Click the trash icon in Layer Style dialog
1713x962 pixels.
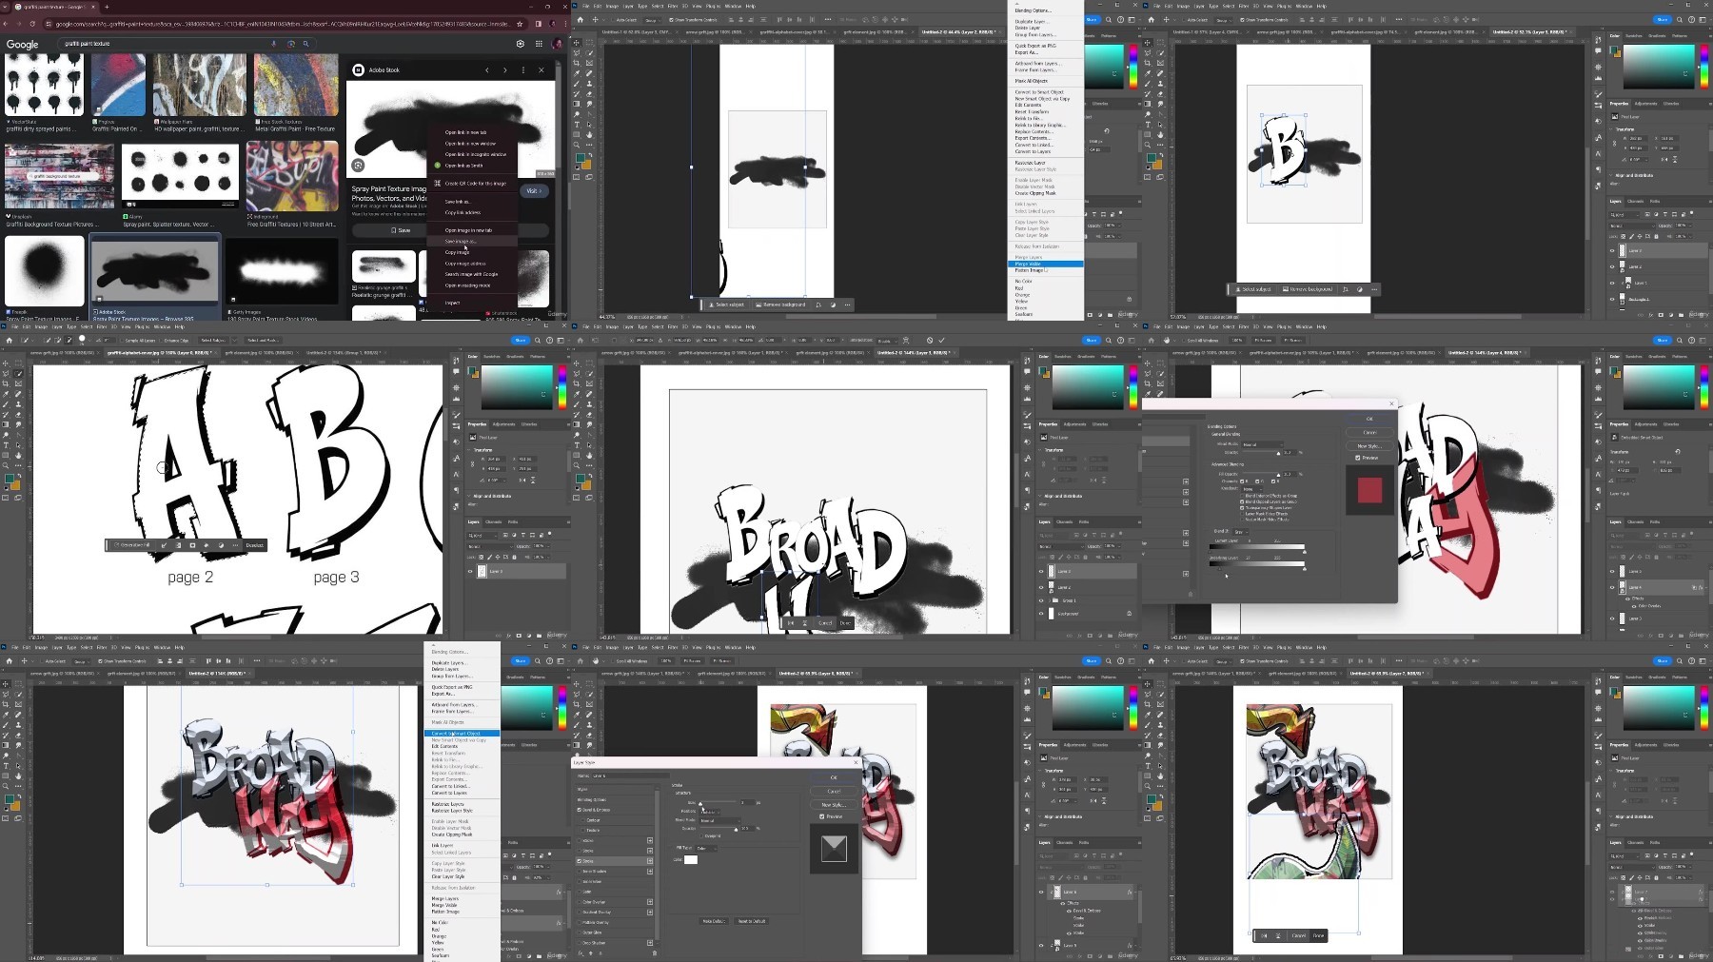coord(655,952)
